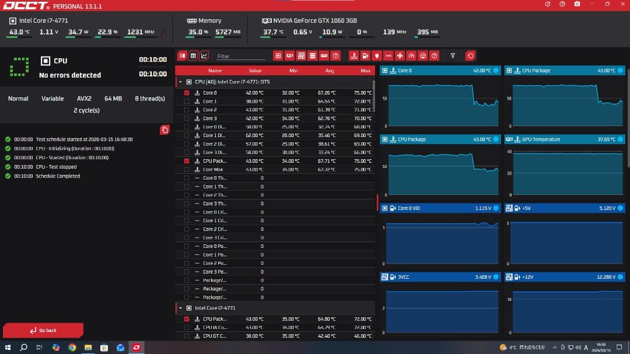
Task: Check the CPU GT Cores sensor checkbox
Action: tap(187, 336)
